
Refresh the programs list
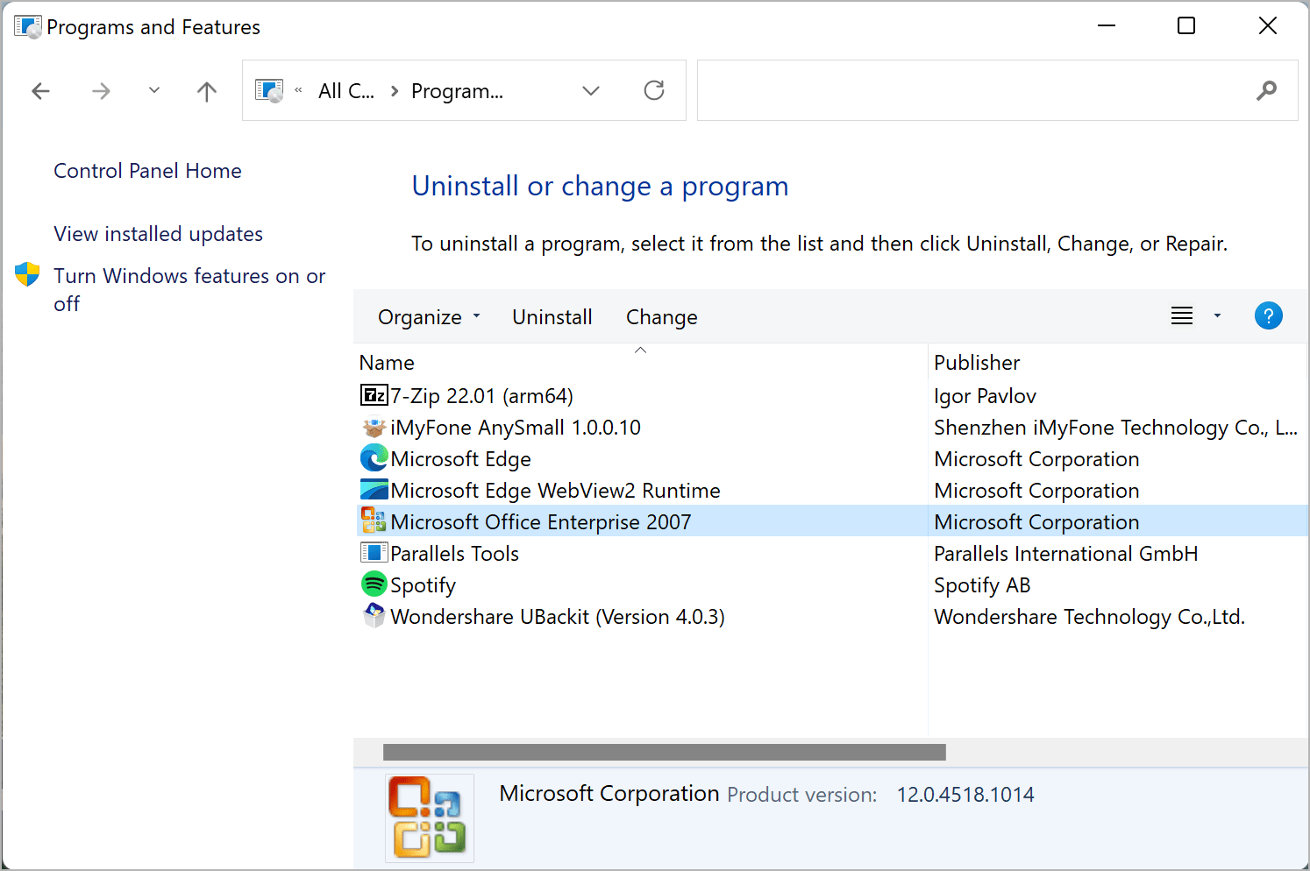654,90
